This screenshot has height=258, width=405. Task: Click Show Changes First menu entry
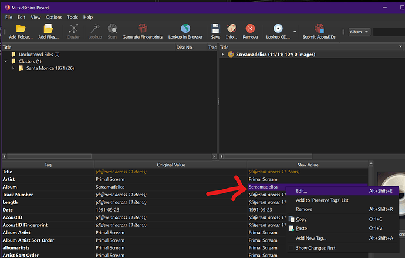click(317, 248)
